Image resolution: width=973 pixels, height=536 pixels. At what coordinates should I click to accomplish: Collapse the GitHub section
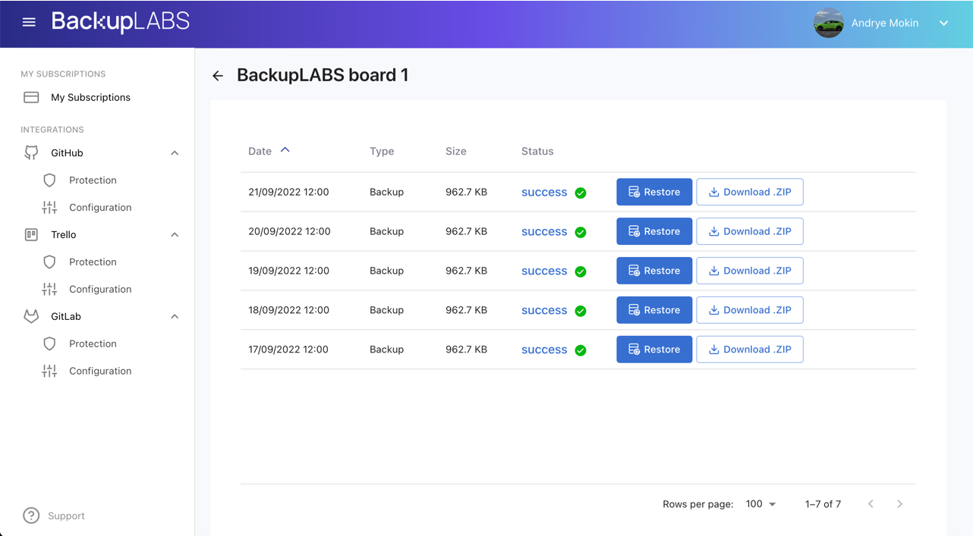tap(175, 152)
